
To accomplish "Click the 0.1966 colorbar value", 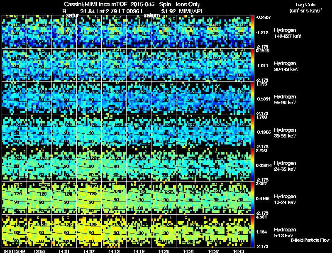I will pyautogui.click(x=264, y=132).
